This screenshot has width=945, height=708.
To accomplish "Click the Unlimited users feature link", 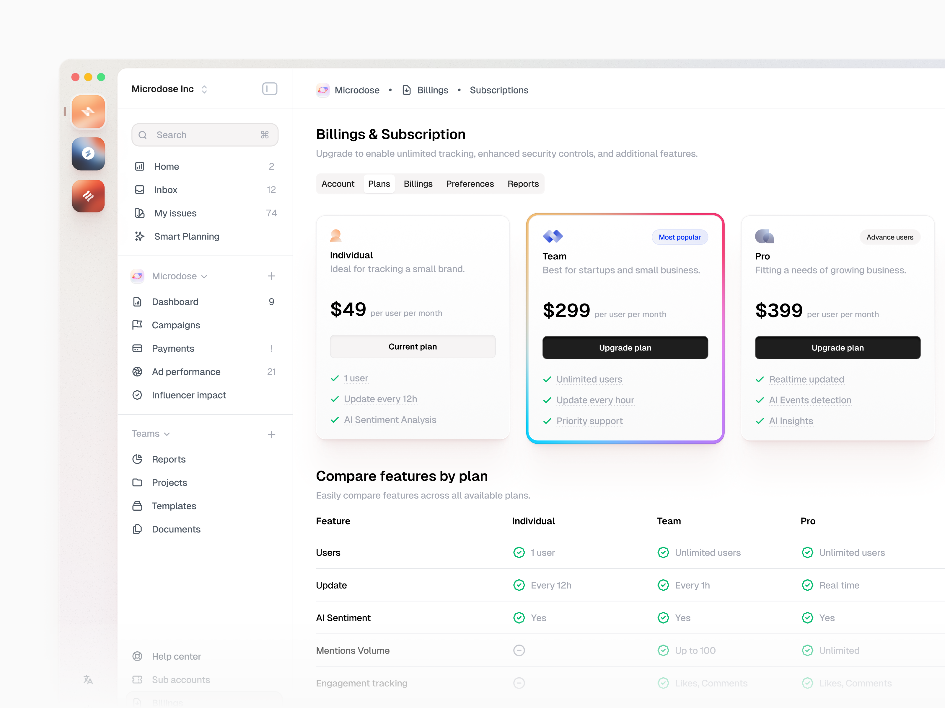I will coord(589,379).
